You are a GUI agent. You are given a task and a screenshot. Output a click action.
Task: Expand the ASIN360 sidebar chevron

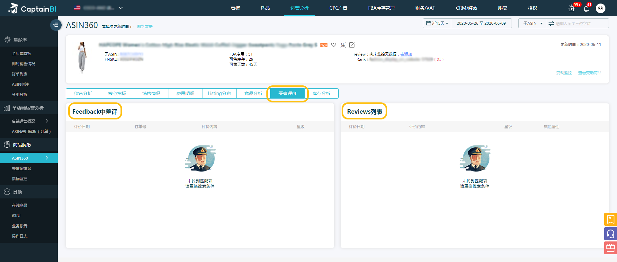(x=47, y=158)
